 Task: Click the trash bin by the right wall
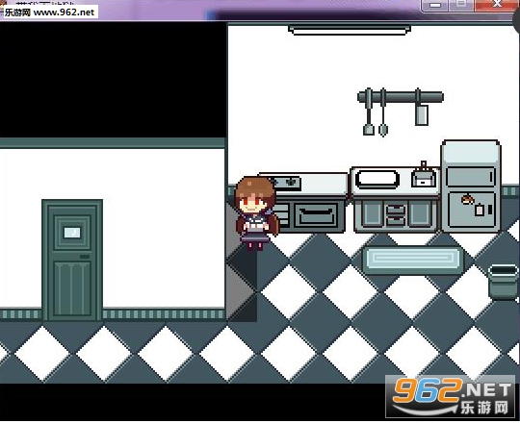504,283
